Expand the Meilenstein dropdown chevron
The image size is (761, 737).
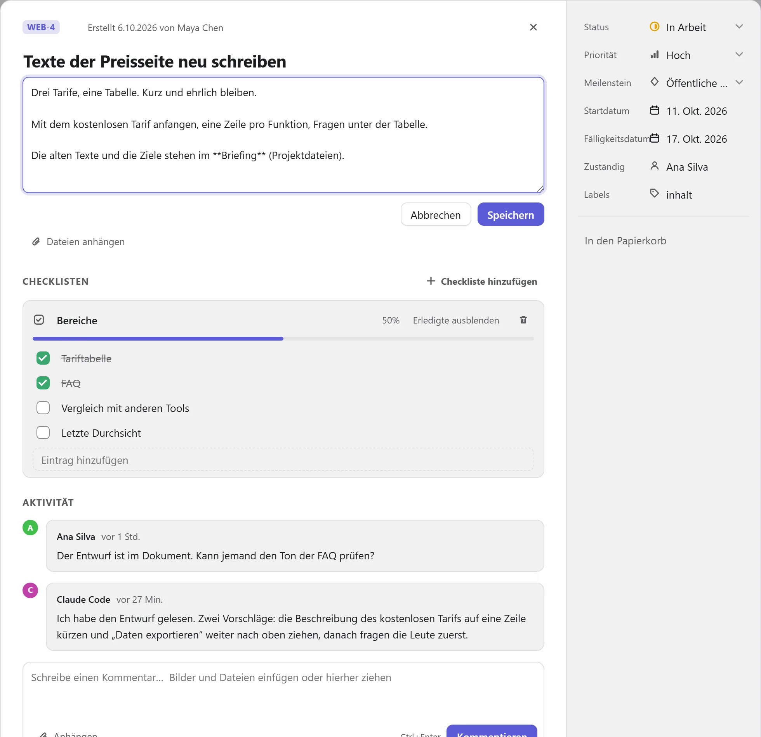click(739, 83)
